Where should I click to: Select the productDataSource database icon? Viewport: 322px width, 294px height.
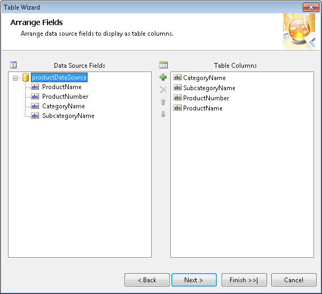coord(26,77)
